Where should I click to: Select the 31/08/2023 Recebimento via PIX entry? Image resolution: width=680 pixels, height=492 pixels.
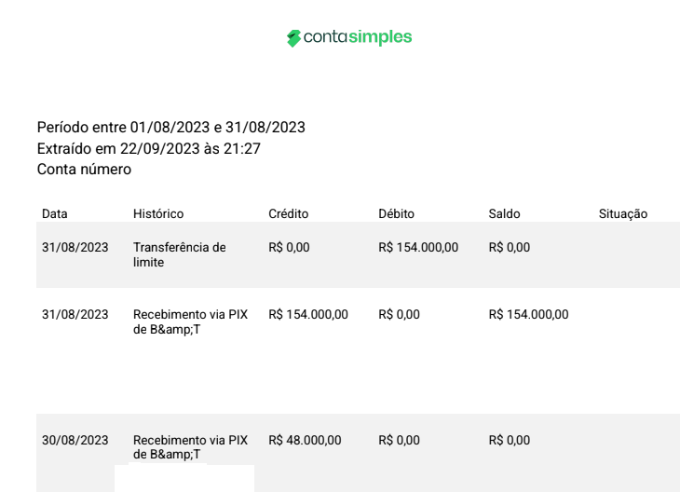(x=190, y=321)
